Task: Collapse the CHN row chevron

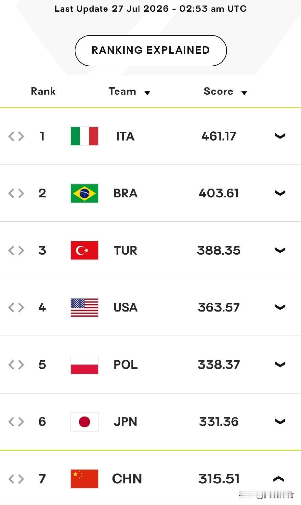Action: pos(279,478)
